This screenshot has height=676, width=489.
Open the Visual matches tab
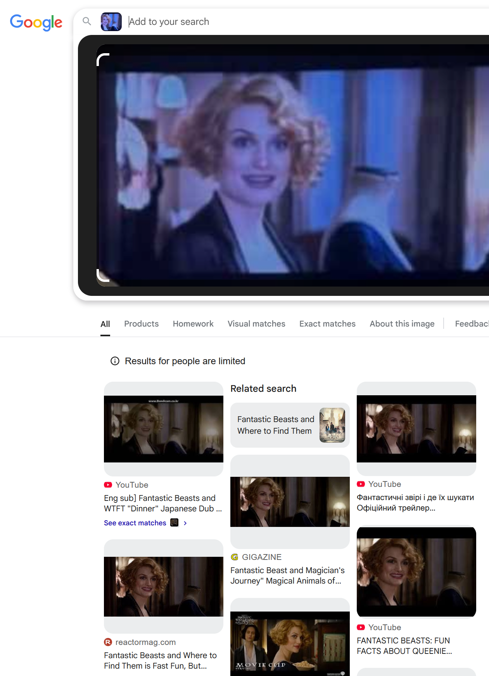pyautogui.click(x=256, y=324)
